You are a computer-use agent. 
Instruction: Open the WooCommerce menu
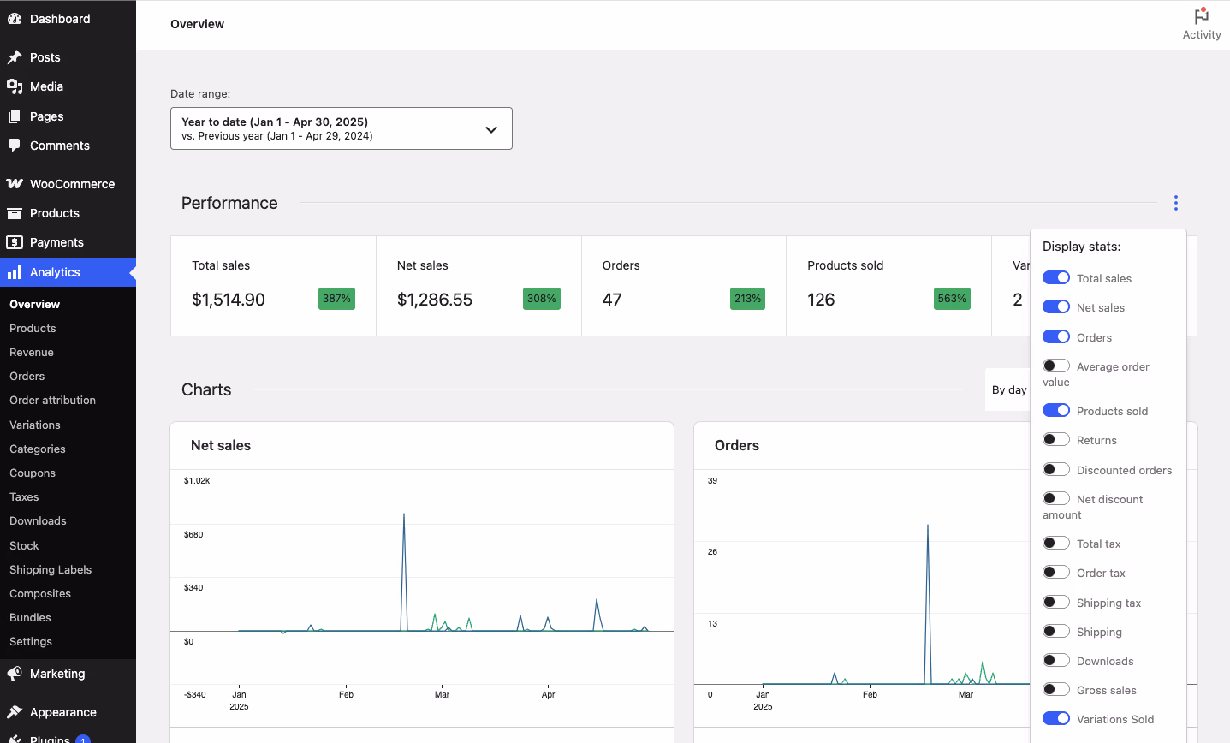[x=73, y=183]
